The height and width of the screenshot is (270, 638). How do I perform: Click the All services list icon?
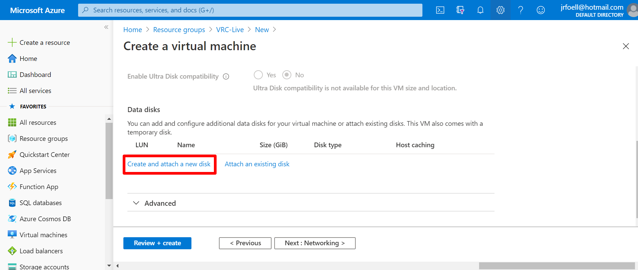click(x=12, y=91)
